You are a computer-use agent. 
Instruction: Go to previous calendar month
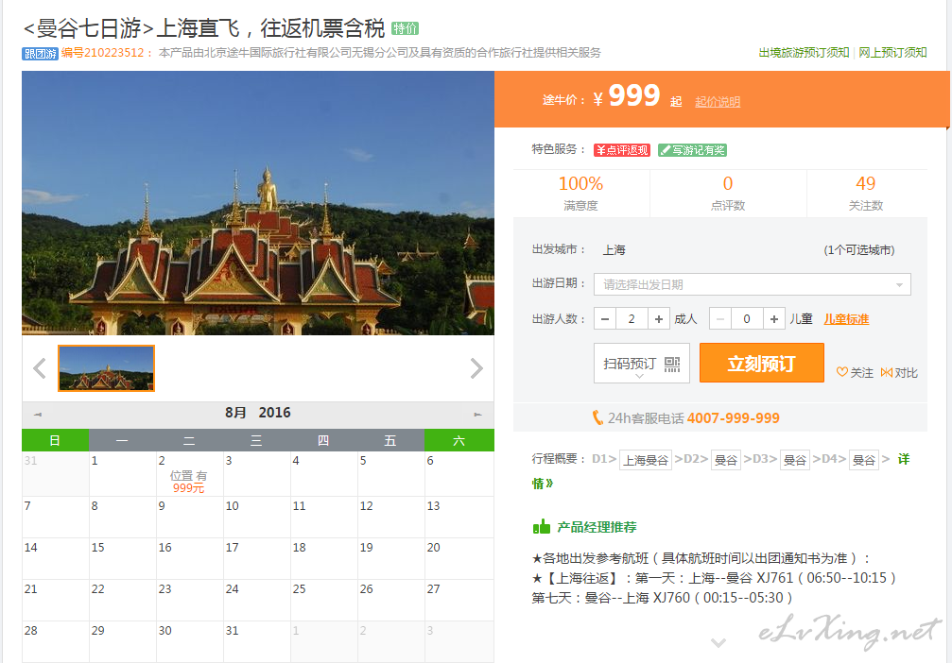[38, 415]
